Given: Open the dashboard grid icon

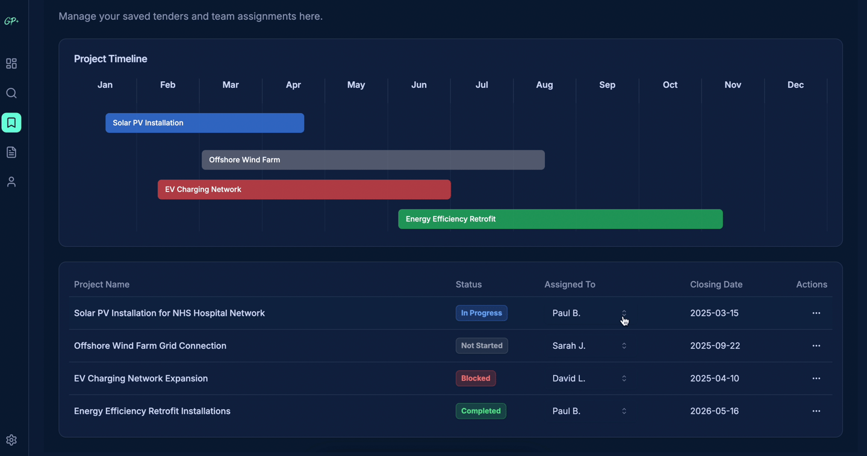Looking at the screenshot, I should pyautogui.click(x=11, y=64).
